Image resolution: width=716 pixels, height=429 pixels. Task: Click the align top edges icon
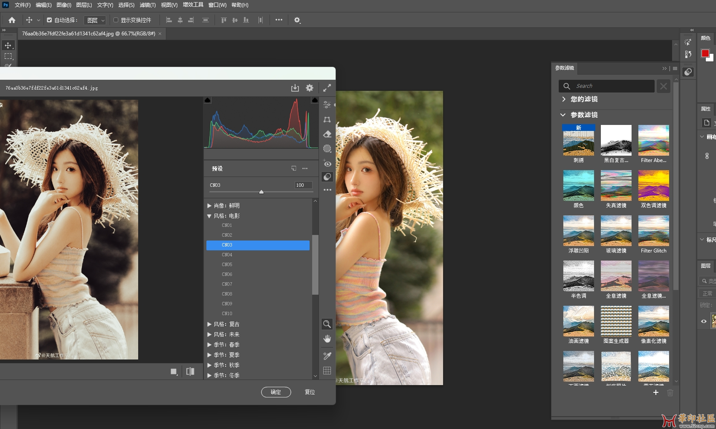[223, 20]
